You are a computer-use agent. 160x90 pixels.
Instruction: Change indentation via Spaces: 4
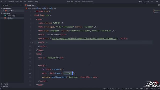(121, 89)
